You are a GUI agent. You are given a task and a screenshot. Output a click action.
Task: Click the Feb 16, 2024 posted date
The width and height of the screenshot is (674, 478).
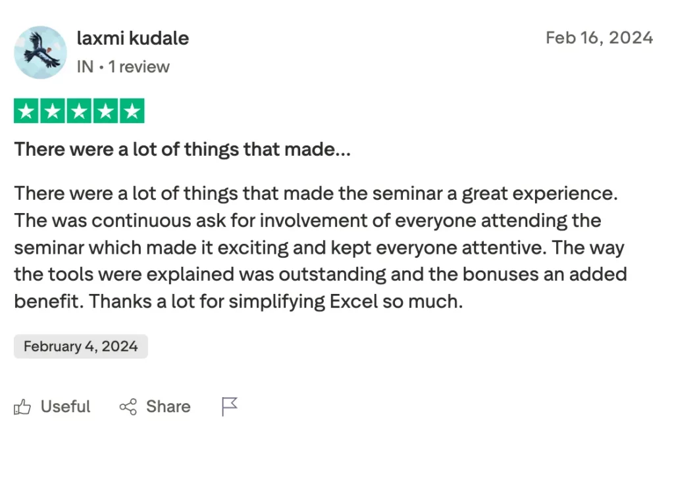[x=599, y=37]
